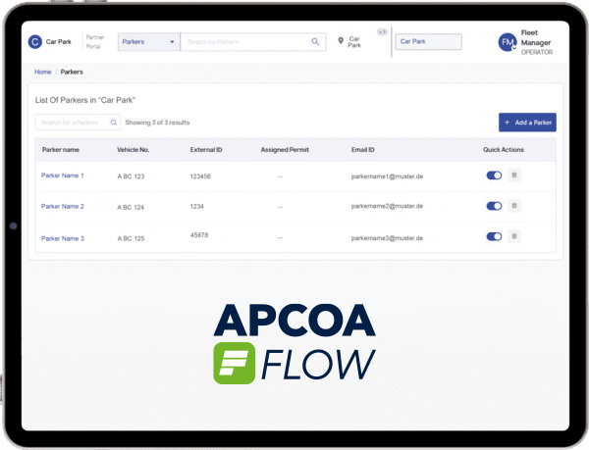Click the magnifier icon in top search bar
The image size is (589, 450).
pyautogui.click(x=315, y=42)
